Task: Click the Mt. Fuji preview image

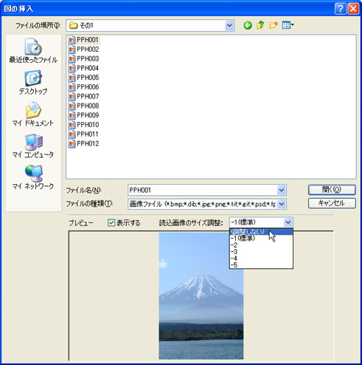Action: 201,296
